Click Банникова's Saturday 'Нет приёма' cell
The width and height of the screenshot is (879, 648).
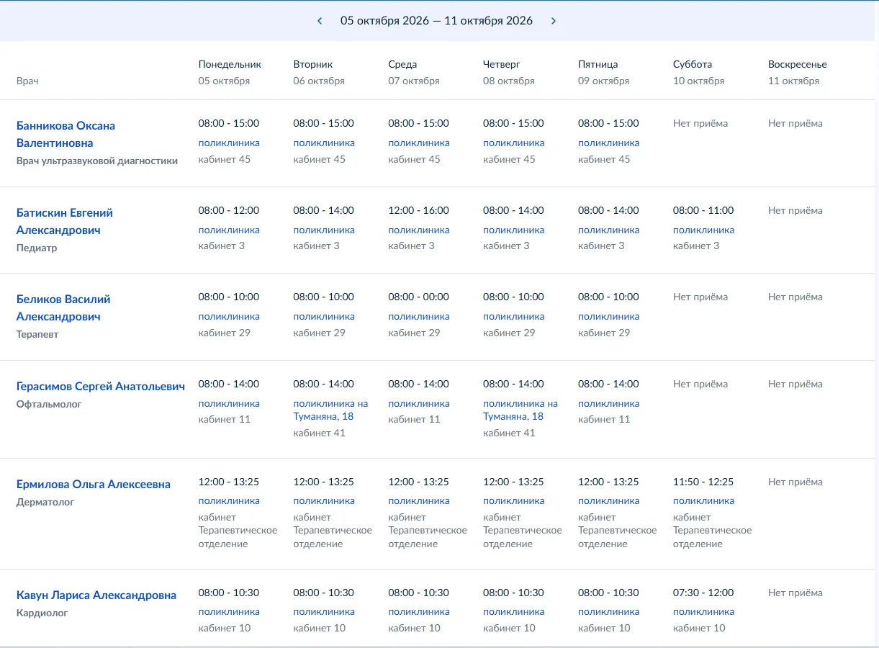coord(700,123)
